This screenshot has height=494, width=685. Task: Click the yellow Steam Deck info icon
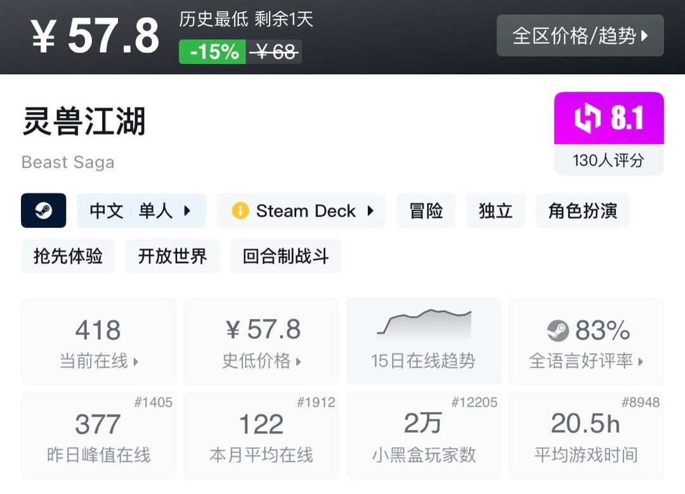[240, 211]
